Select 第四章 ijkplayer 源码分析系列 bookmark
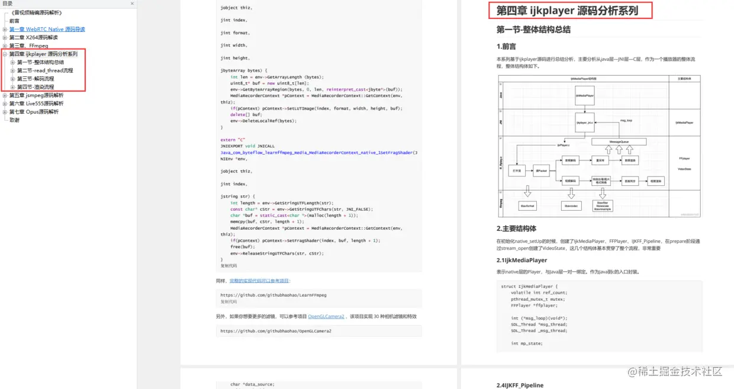This screenshot has height=389, width=734. [43, 54]
